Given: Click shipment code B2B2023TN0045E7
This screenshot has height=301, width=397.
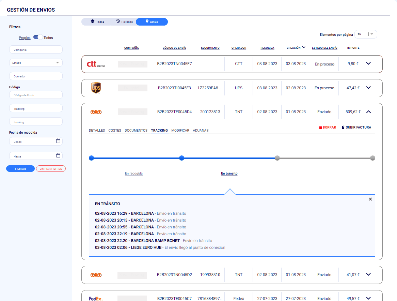Looking at the screenshot, I should 174,64.
